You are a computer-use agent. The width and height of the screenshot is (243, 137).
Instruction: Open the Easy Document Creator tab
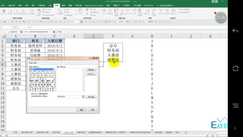(x=94, y=6)
